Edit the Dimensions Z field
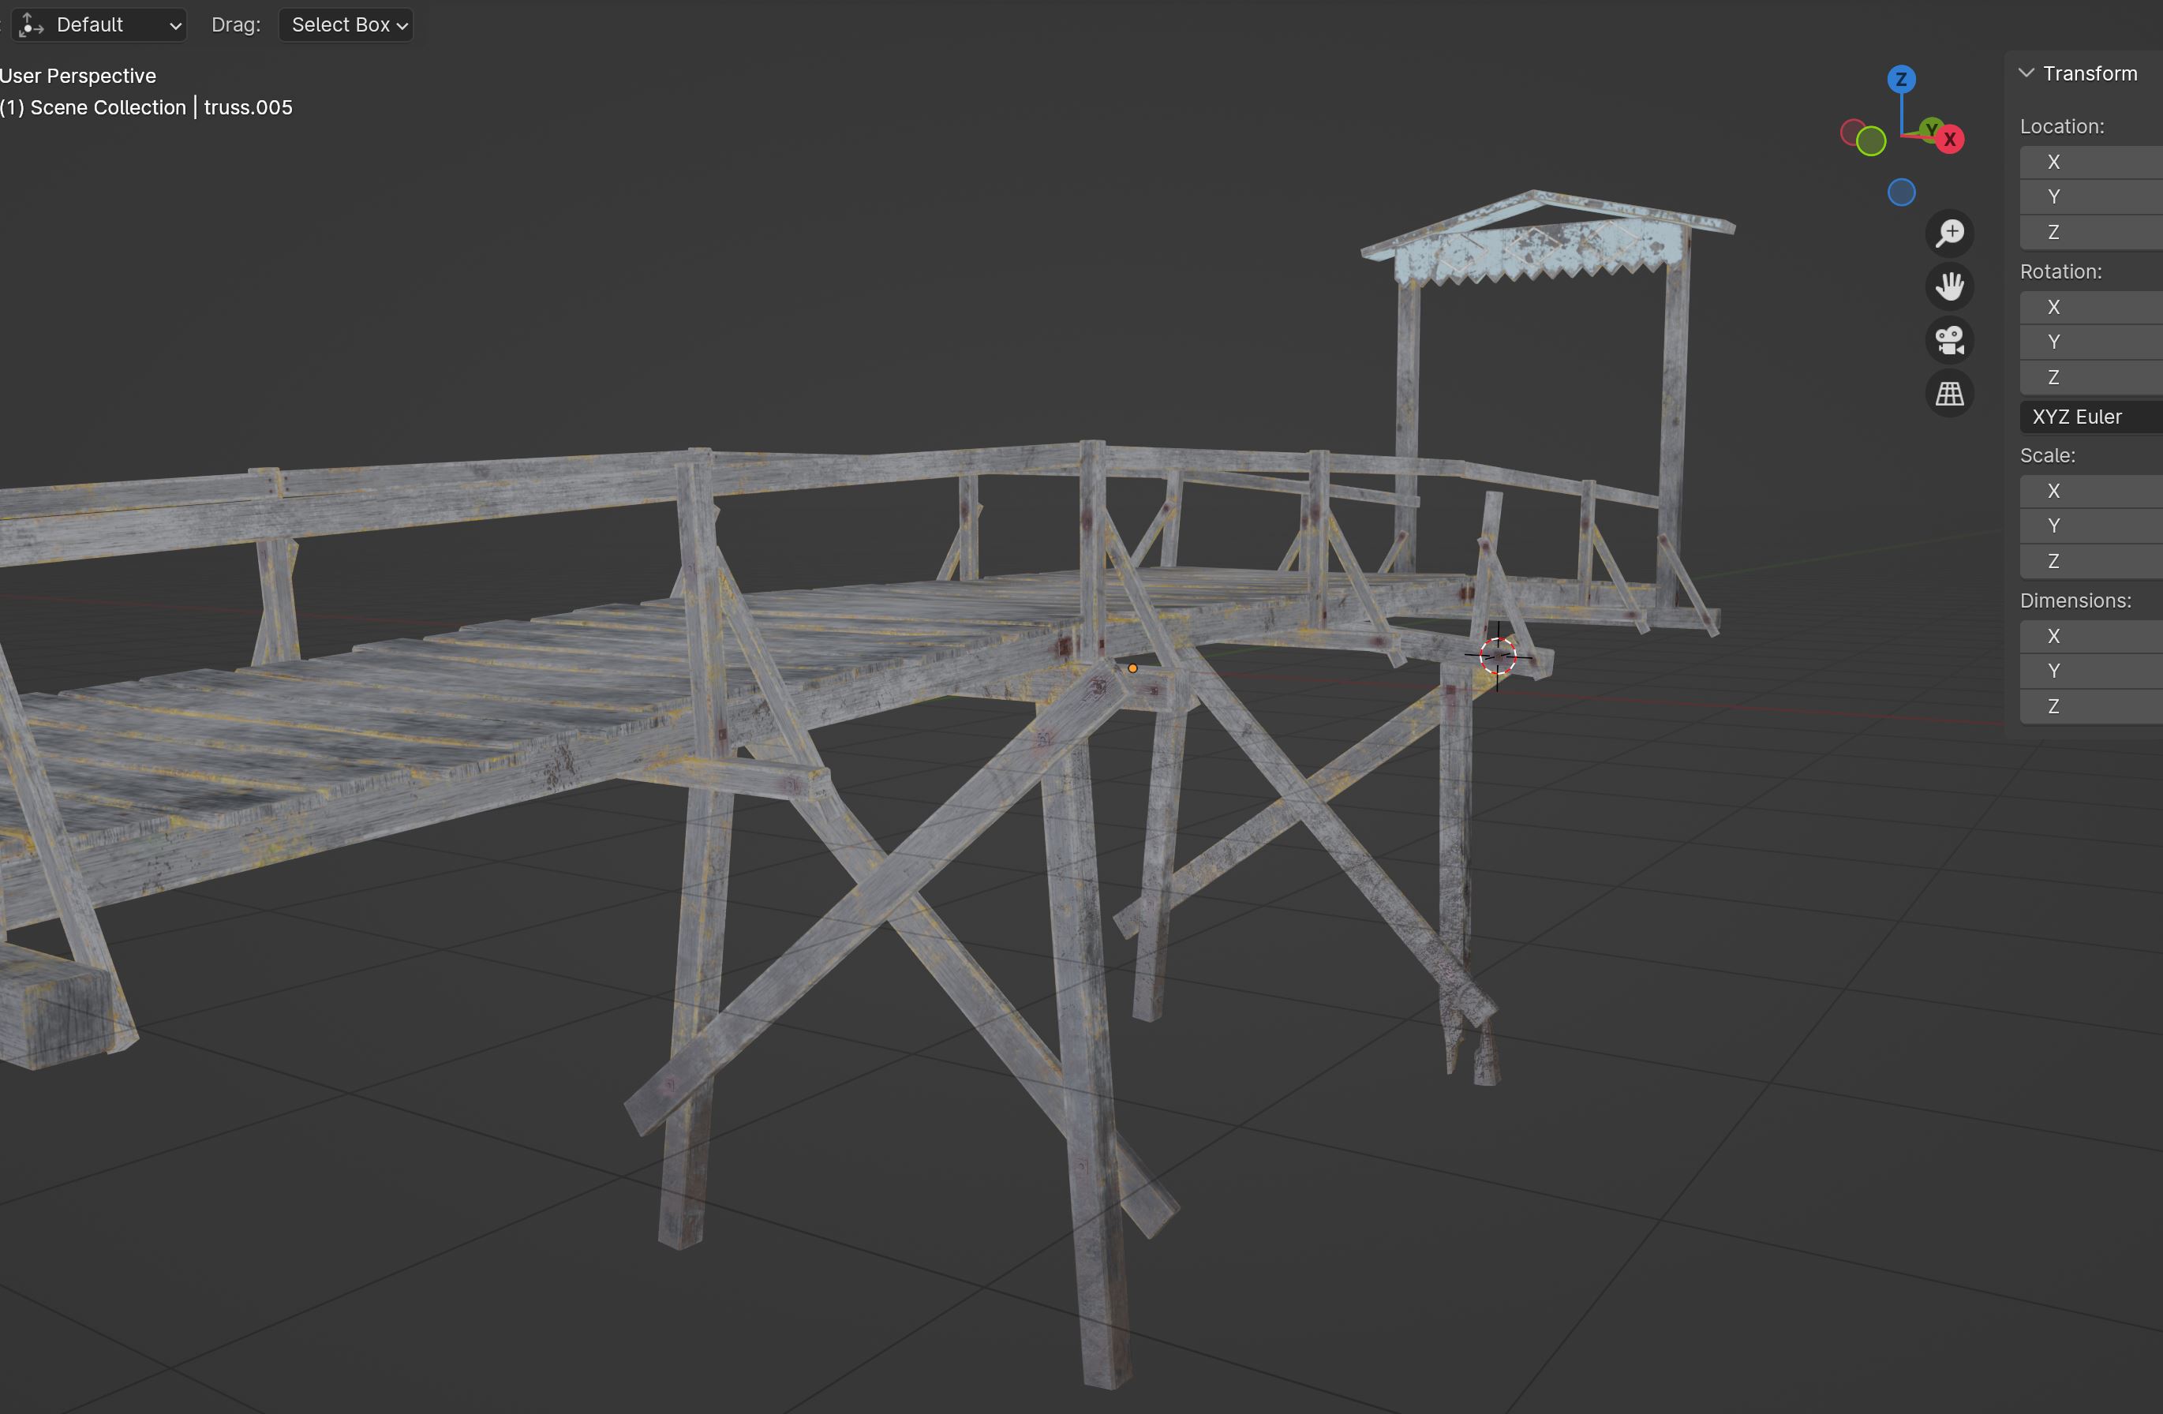The height and width of the screenshot is (1414, 2163). [x=2091, y=706]
